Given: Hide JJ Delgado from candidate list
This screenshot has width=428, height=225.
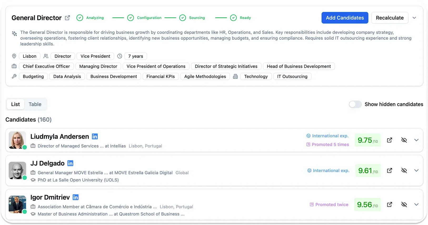Looking at the screenshot, I should tap(404, 171).
